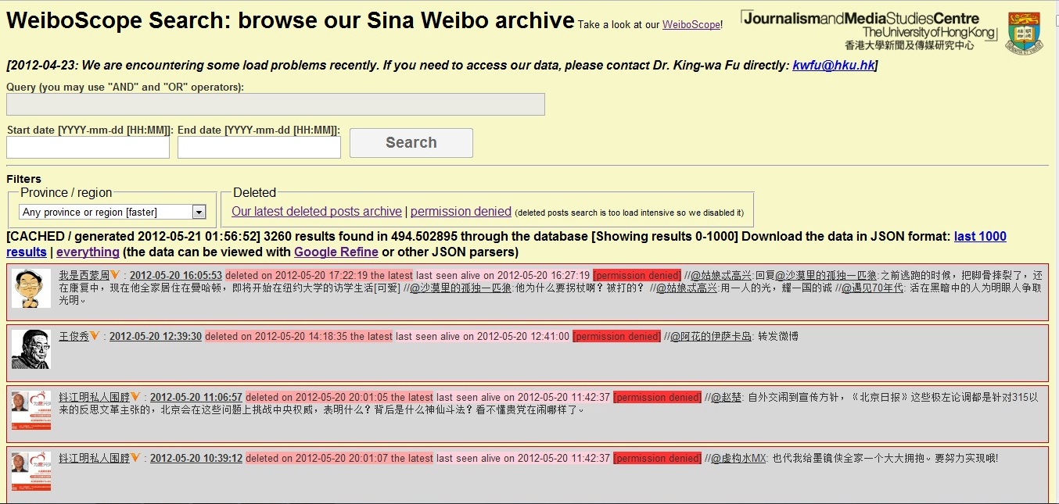Click 'deleted on 2012-05-20 20:01:07 the latest' text
The width and height of the screenshot is (1059, 504).
pos(339,458)
